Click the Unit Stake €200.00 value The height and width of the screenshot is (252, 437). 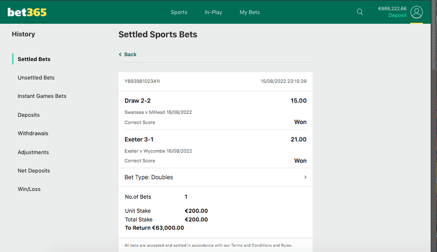tap(196, 211)
